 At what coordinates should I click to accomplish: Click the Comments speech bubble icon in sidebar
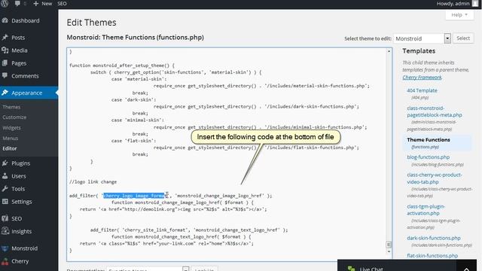click(5, 75)
